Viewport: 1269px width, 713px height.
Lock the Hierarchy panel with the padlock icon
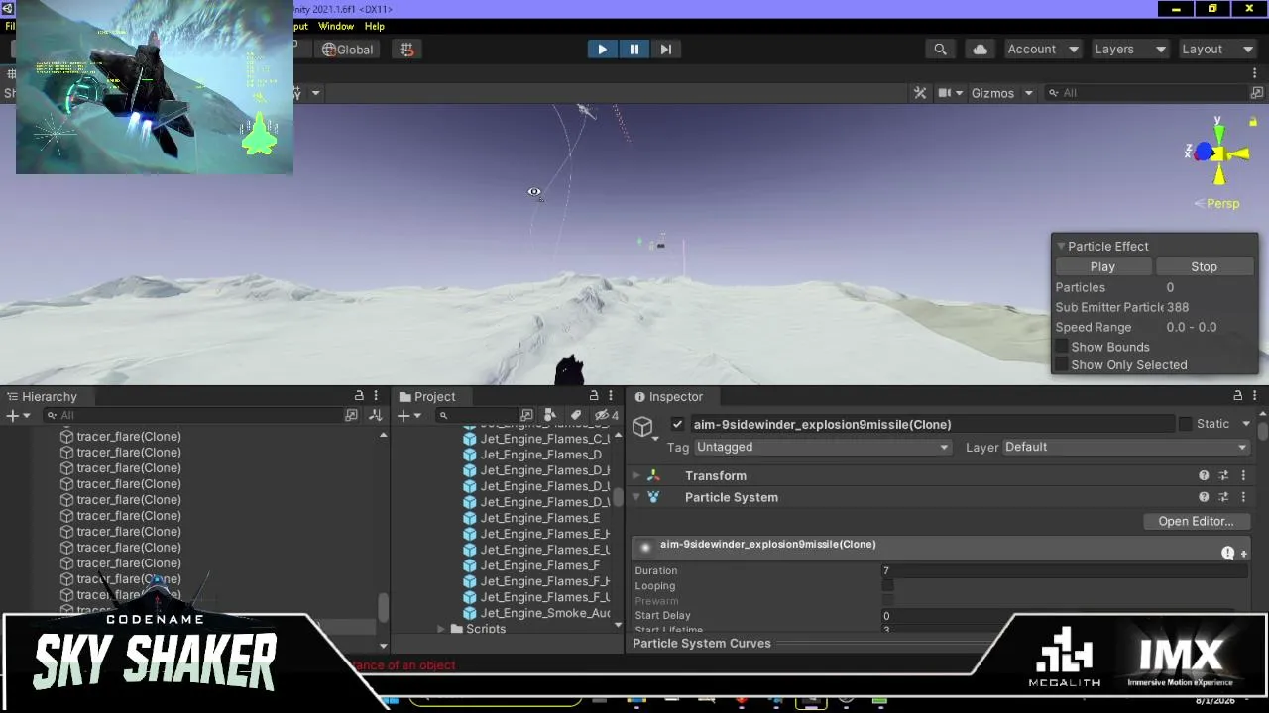(359, 396)
